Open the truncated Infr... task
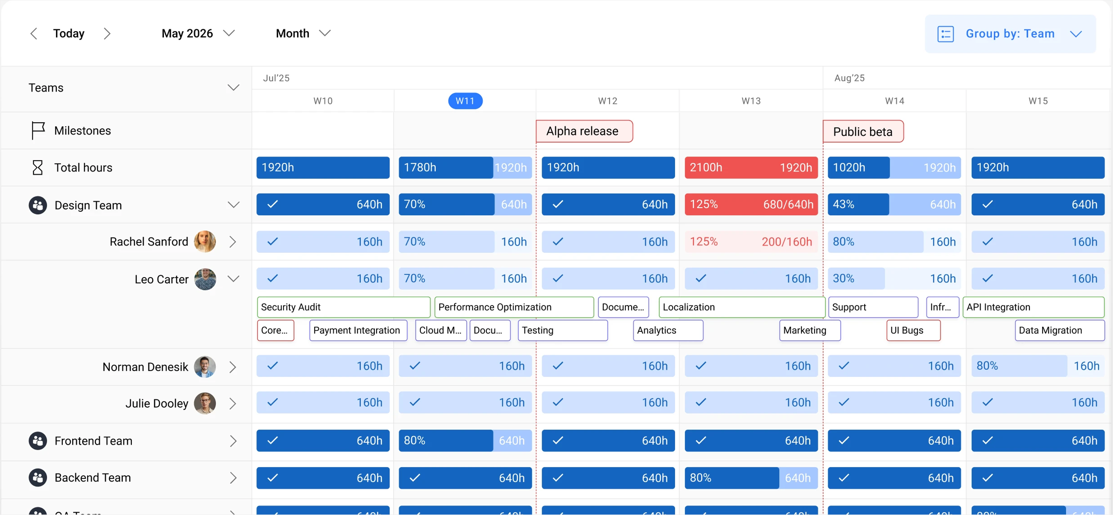The height and width of the screenshot is (515, 1113). [x=943, y=307]
